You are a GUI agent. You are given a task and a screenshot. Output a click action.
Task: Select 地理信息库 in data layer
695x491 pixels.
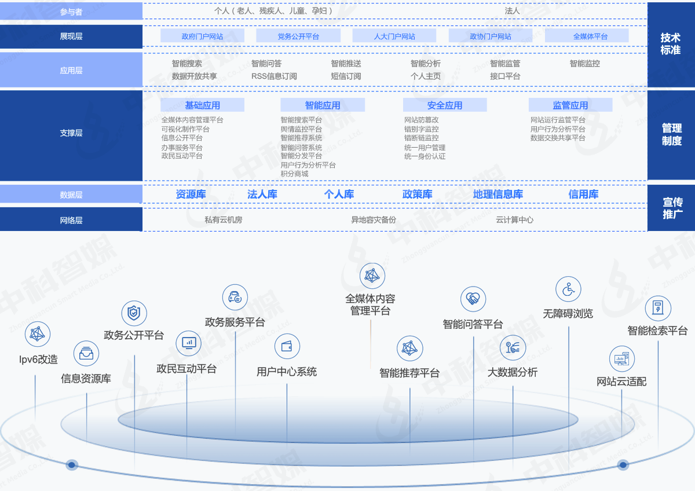pos(498,195)
